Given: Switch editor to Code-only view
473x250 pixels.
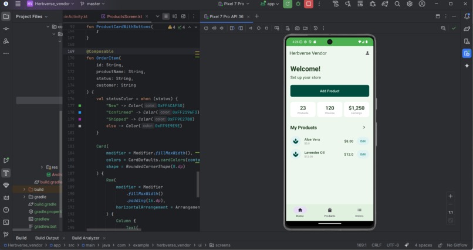Looking at the screenshot, I should click(x=165, y=16).
